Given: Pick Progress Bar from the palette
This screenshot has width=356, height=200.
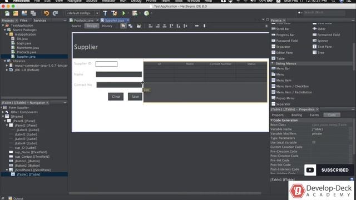Looking at the screenshot, I should click(x=283, y=35).
